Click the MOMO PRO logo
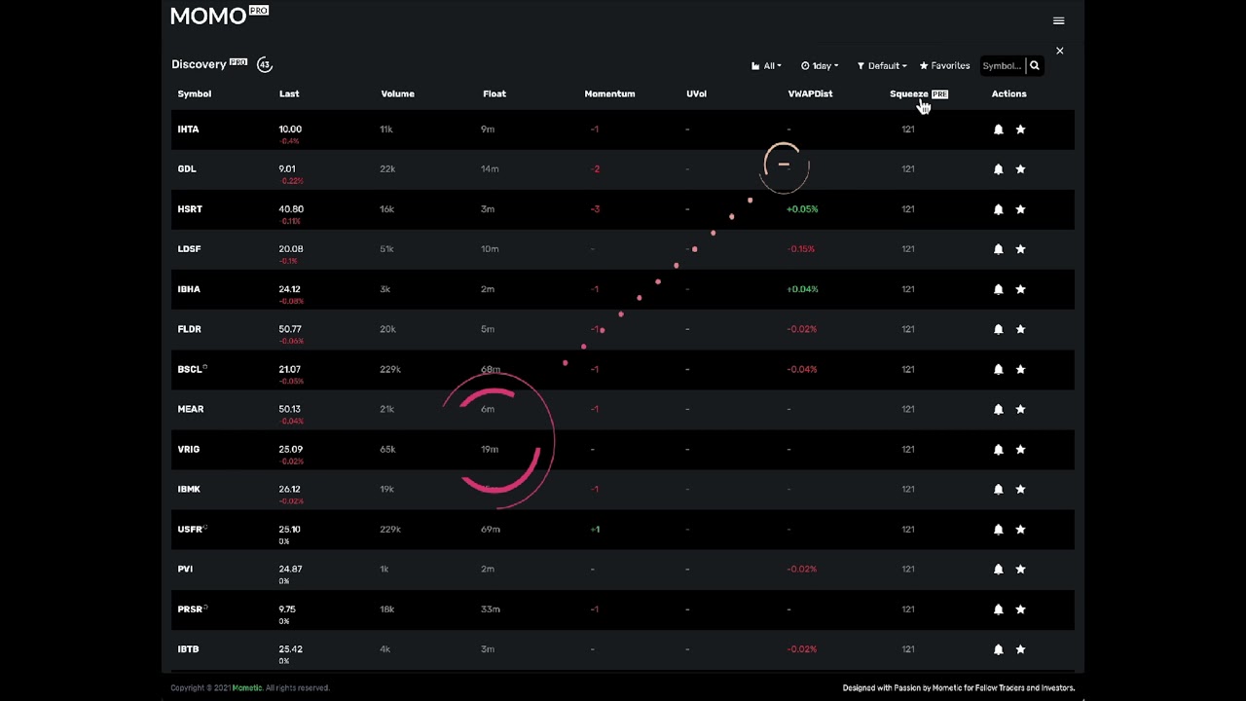This screenshot has height=701, width=1246. (219, 16)
